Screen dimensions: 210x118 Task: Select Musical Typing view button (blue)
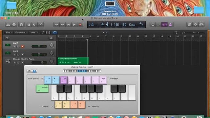[34, 71]
